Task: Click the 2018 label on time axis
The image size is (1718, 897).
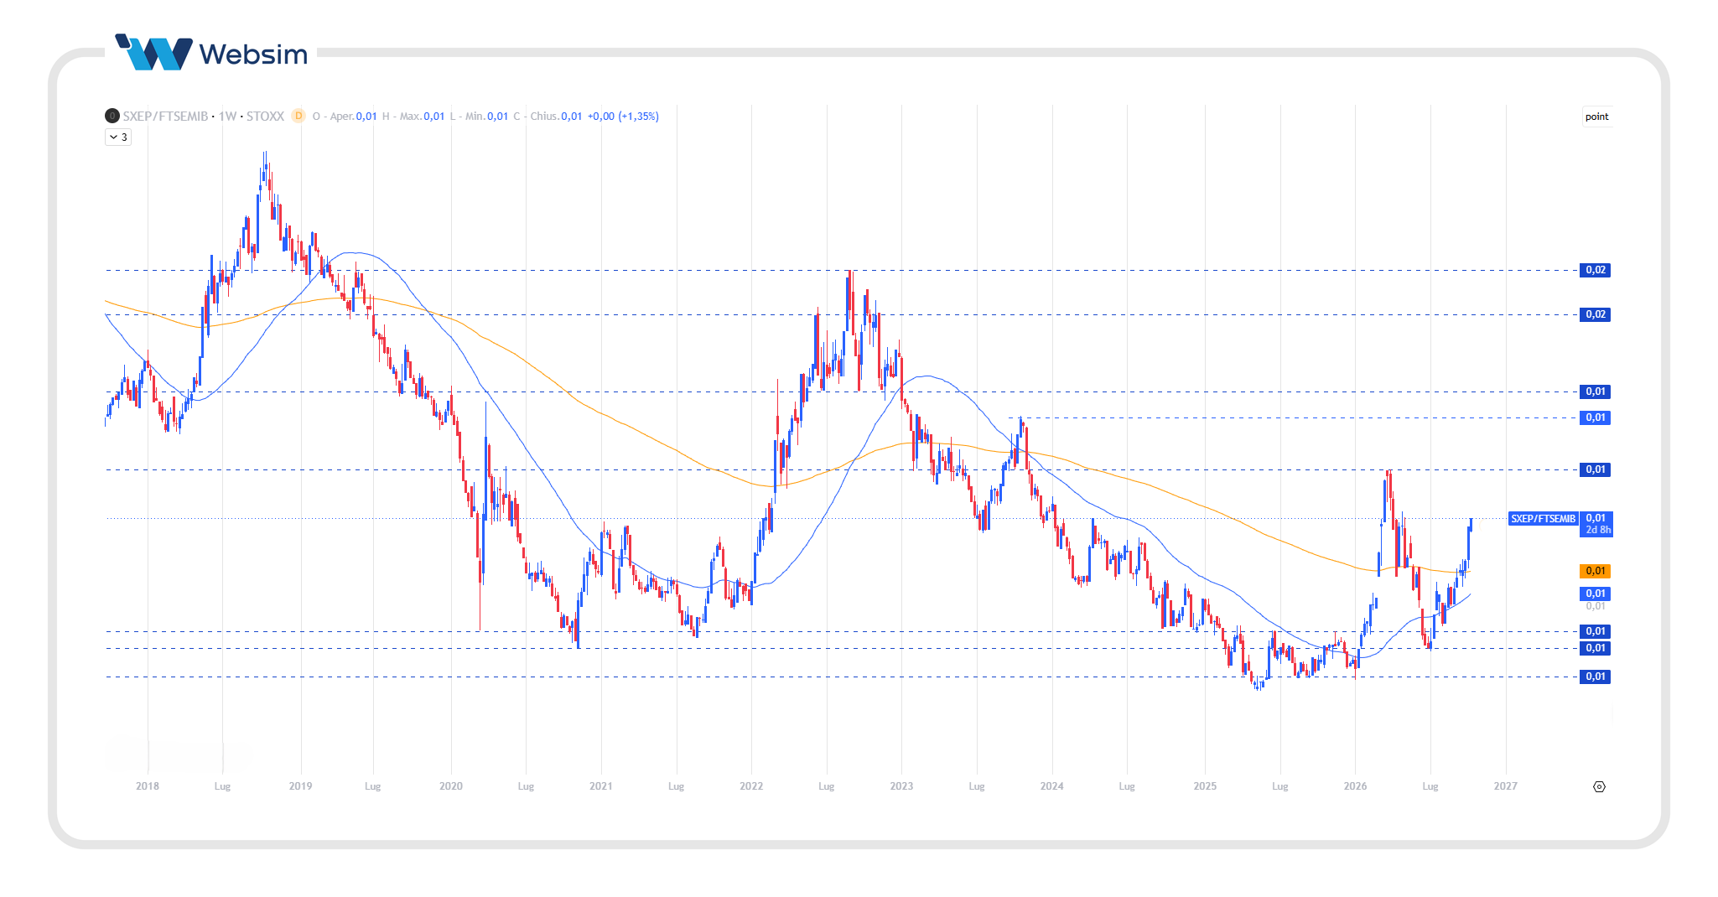Action: click(x=148, y=786)
